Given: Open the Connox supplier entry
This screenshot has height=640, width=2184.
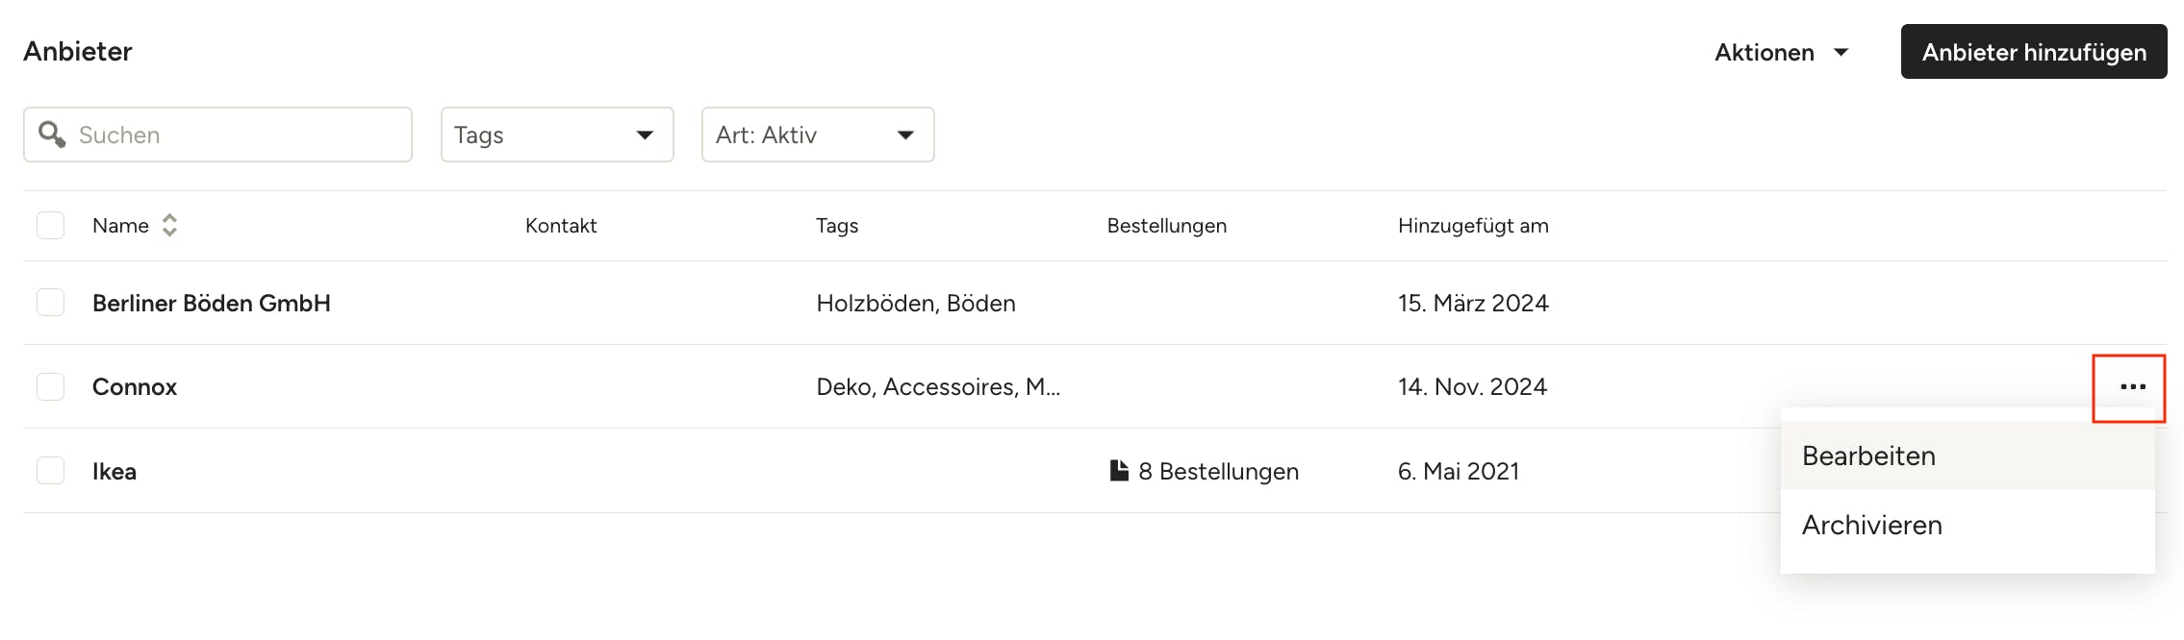Looking at the screenshot, I should point(135,386).
